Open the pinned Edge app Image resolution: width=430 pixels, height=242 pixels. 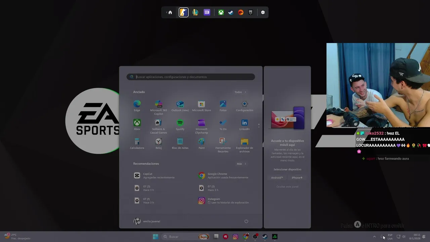click(137, 106)
